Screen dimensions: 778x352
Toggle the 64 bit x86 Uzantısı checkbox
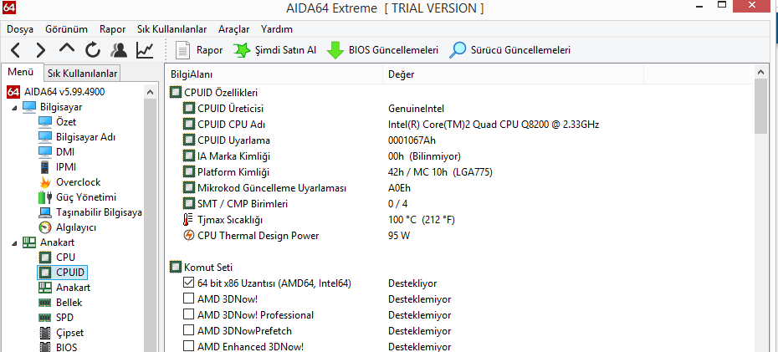pos(188,283)
